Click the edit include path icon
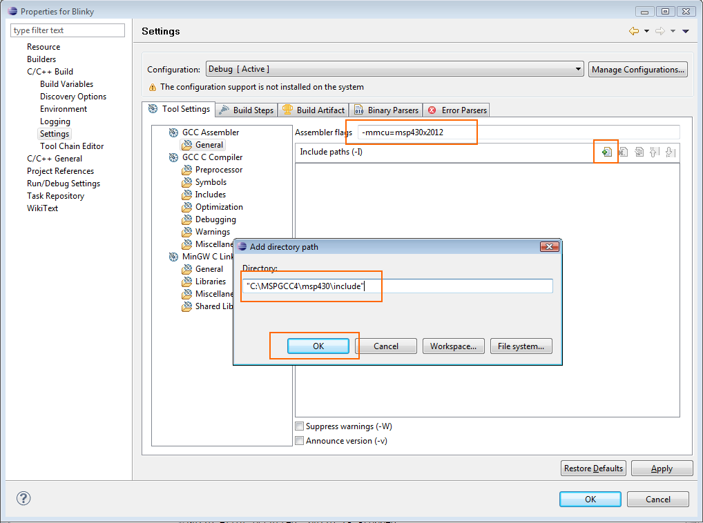The image size is (703, 523). [639, 152]
